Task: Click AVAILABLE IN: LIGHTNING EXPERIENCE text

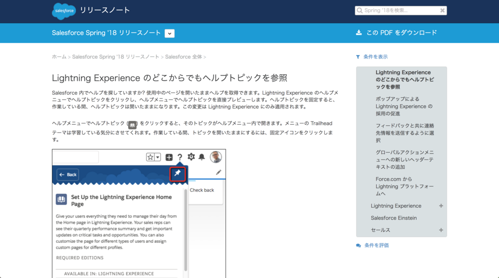Action: tap(109, 274)
